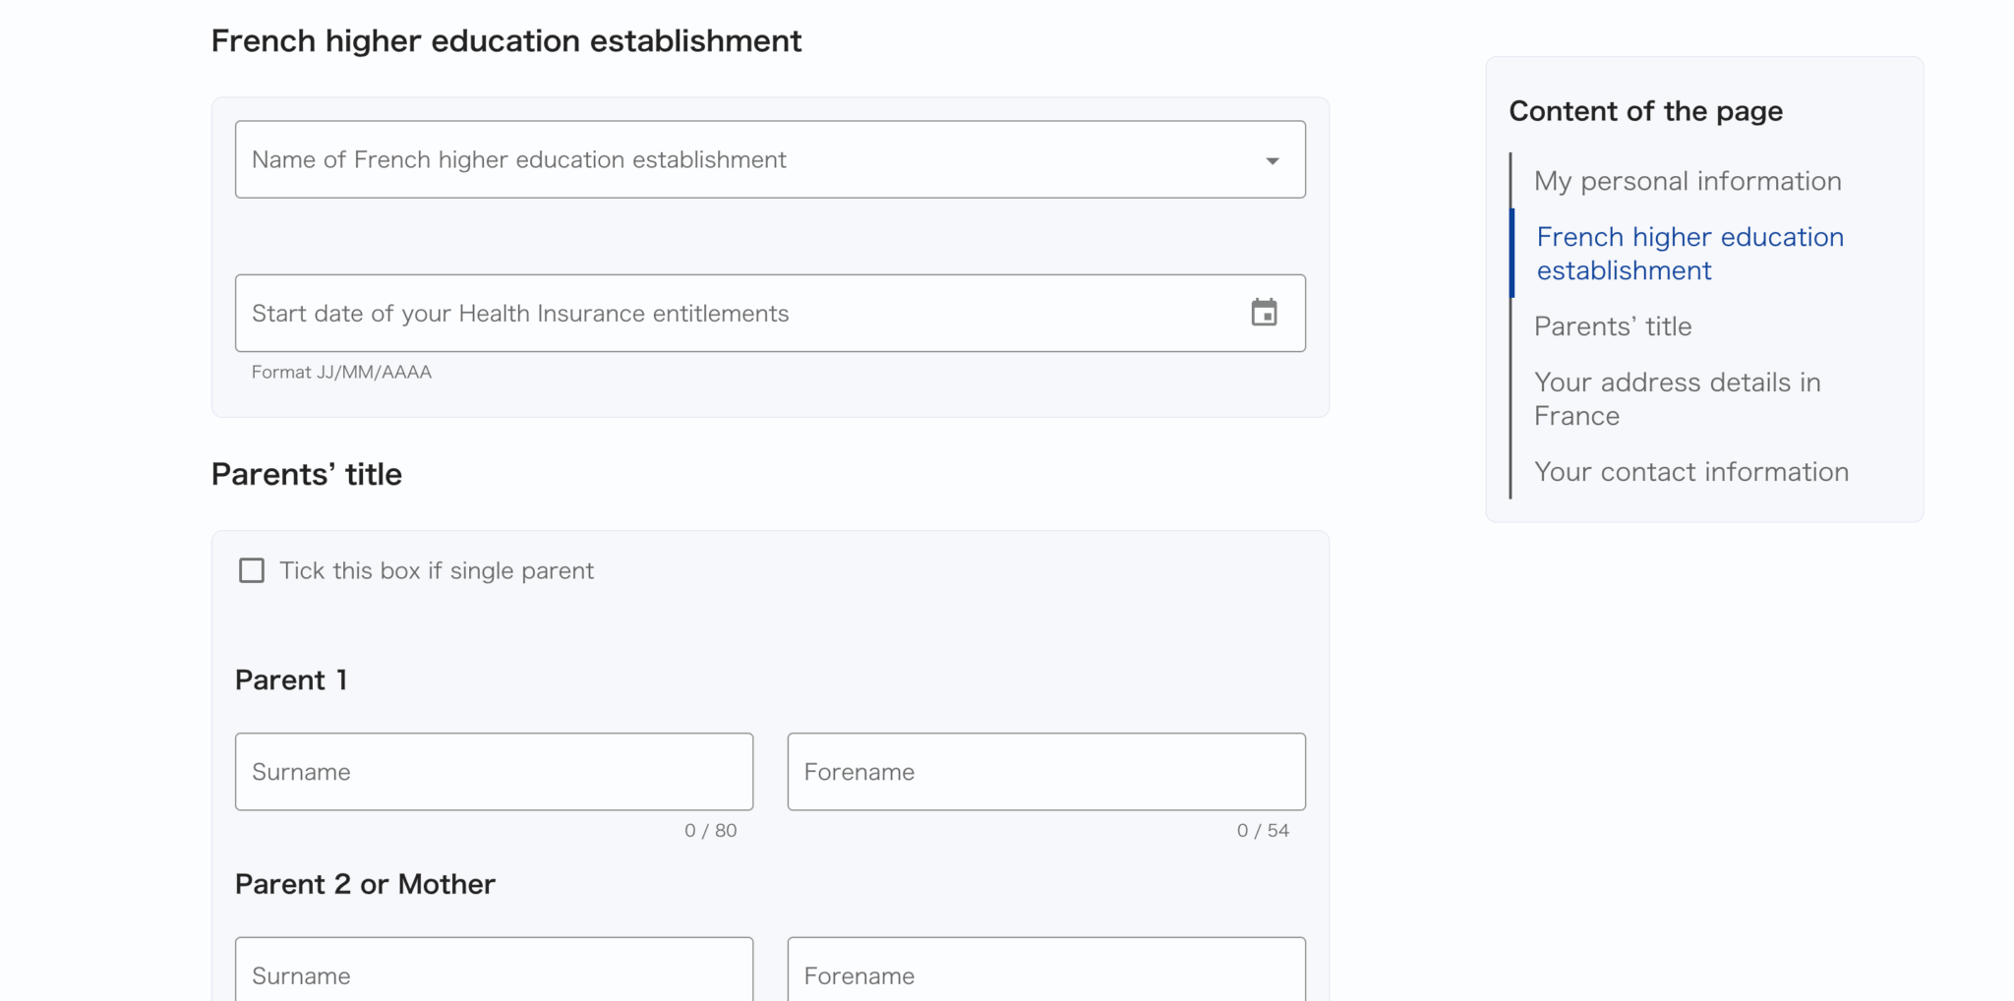This screenshot has height=1001, width=2014.
Task: Click Parent 2 or Mother Surname field
Action: pos(494,973)
